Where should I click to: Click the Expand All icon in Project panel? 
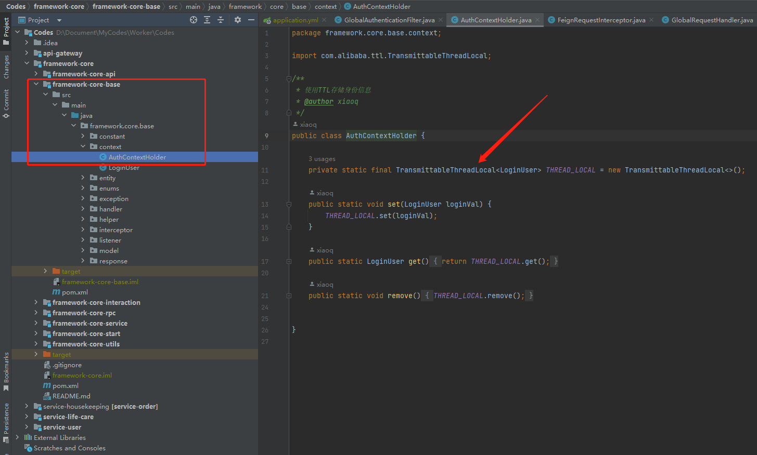207,20
